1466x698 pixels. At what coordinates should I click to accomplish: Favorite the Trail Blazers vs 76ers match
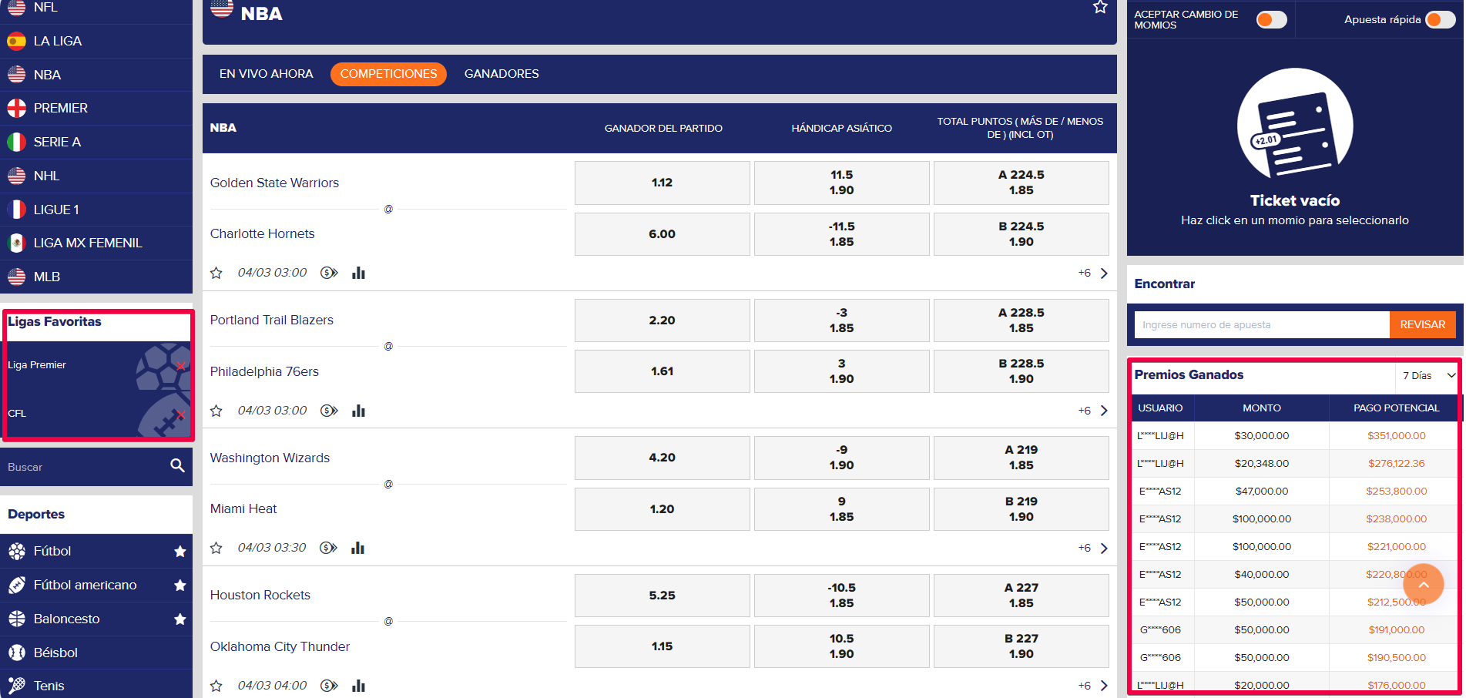point(216,411)
